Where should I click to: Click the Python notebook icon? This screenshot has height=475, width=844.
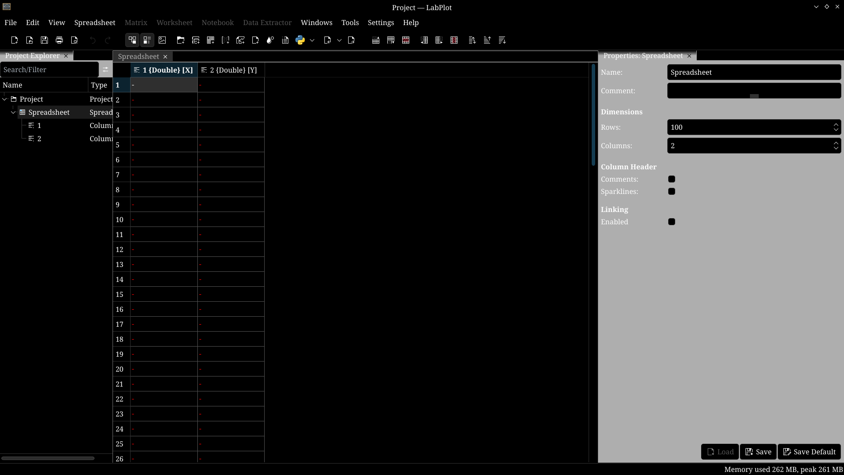[300, 40]
